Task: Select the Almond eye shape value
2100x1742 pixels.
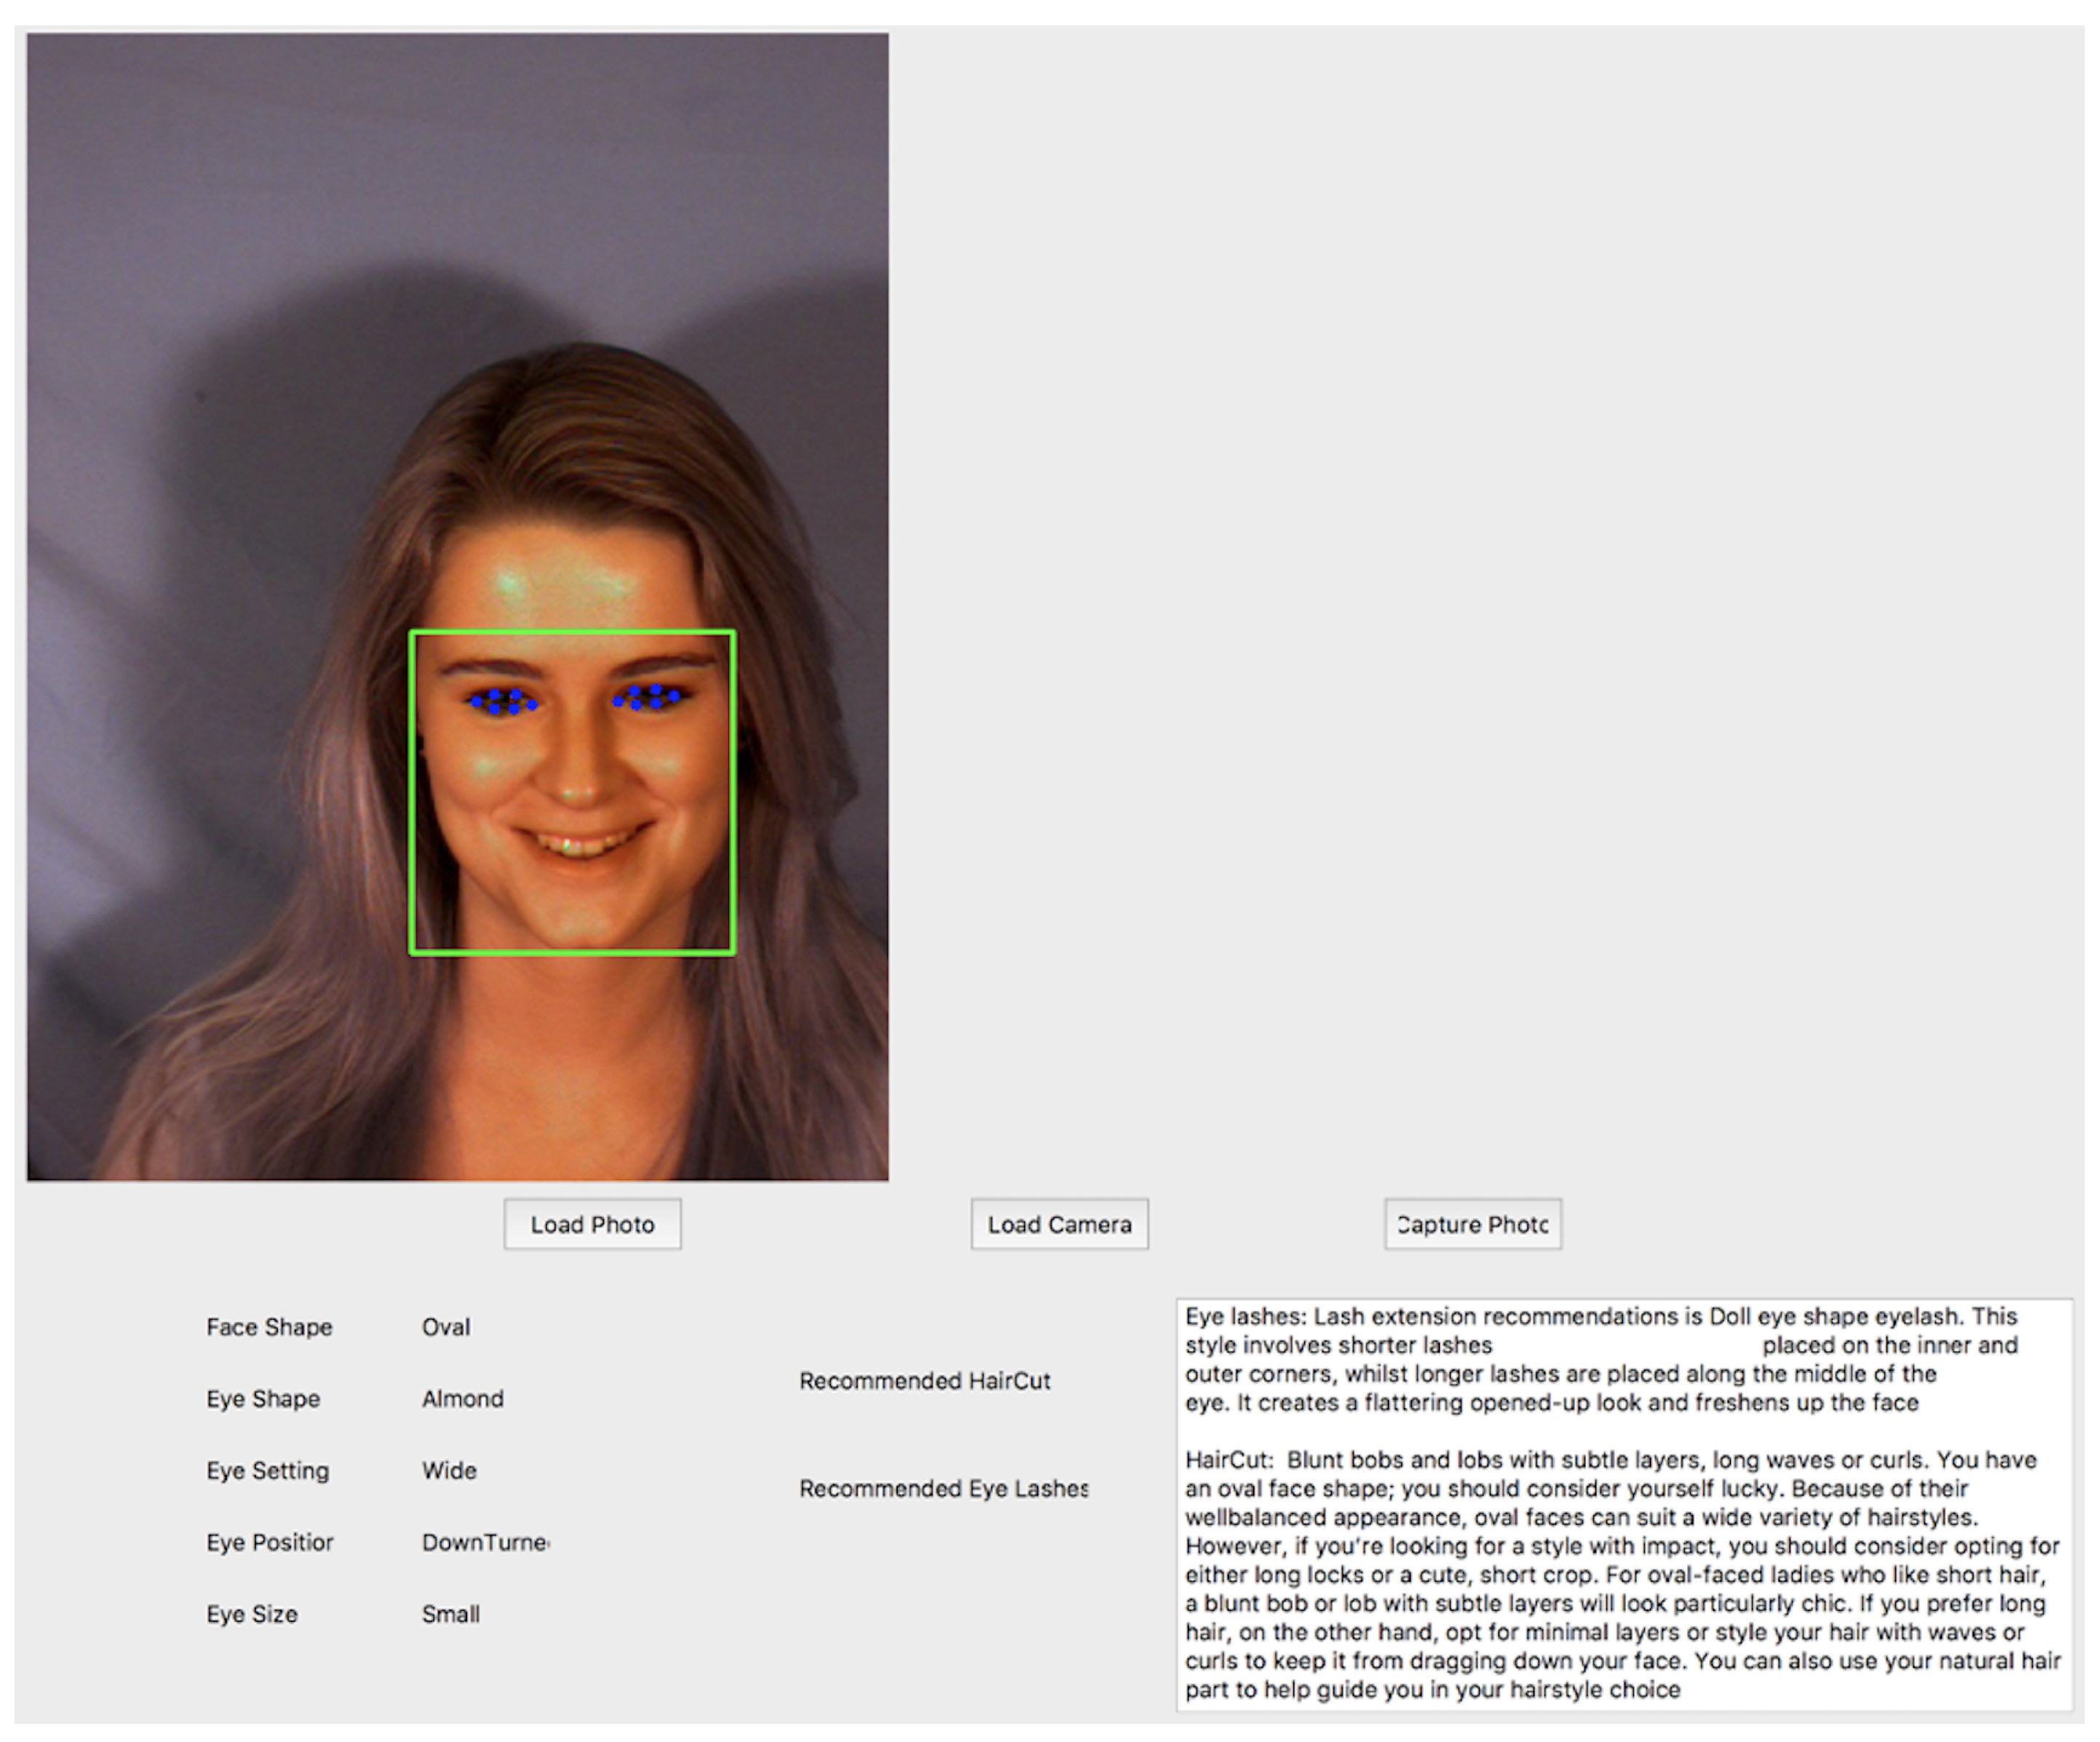Action: pos(462,1399)
